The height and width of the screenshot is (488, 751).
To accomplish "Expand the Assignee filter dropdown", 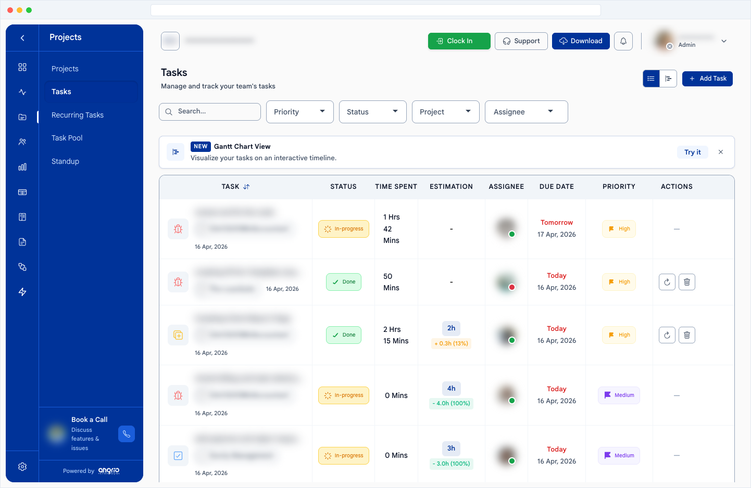I will tap(526, 111).
